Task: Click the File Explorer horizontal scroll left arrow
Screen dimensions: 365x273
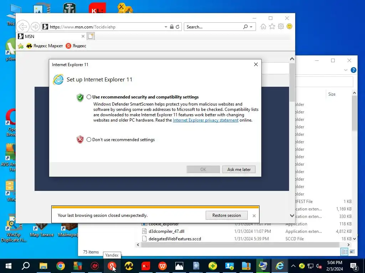Action: pos(138,245)
